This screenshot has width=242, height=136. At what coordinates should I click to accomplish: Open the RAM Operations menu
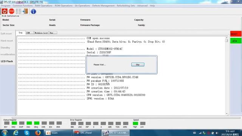click(x=44, y=6)
